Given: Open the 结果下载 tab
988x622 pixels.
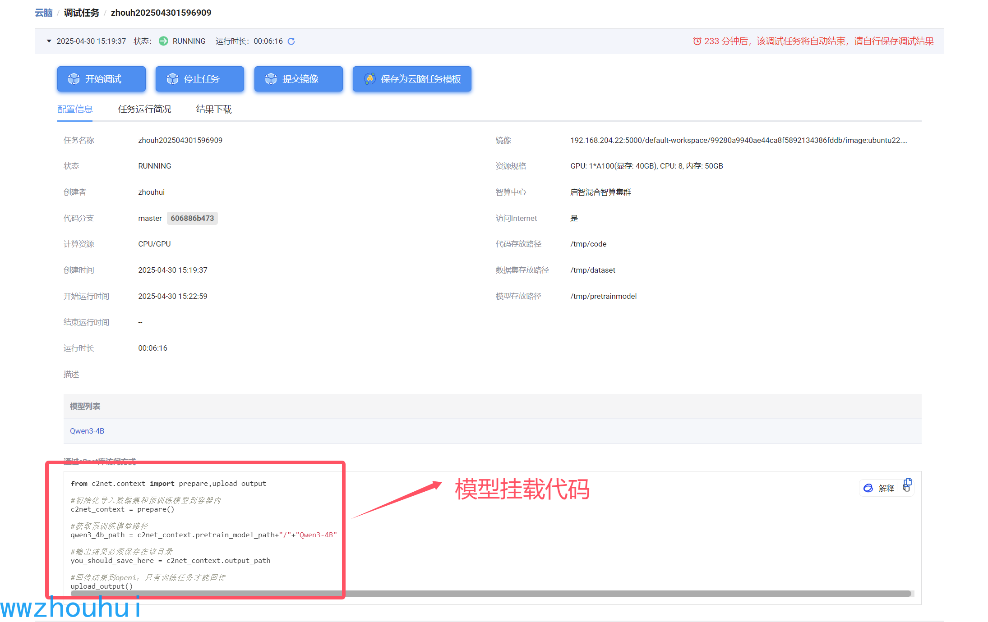Looking at the screenshot, I should (214, 109).
